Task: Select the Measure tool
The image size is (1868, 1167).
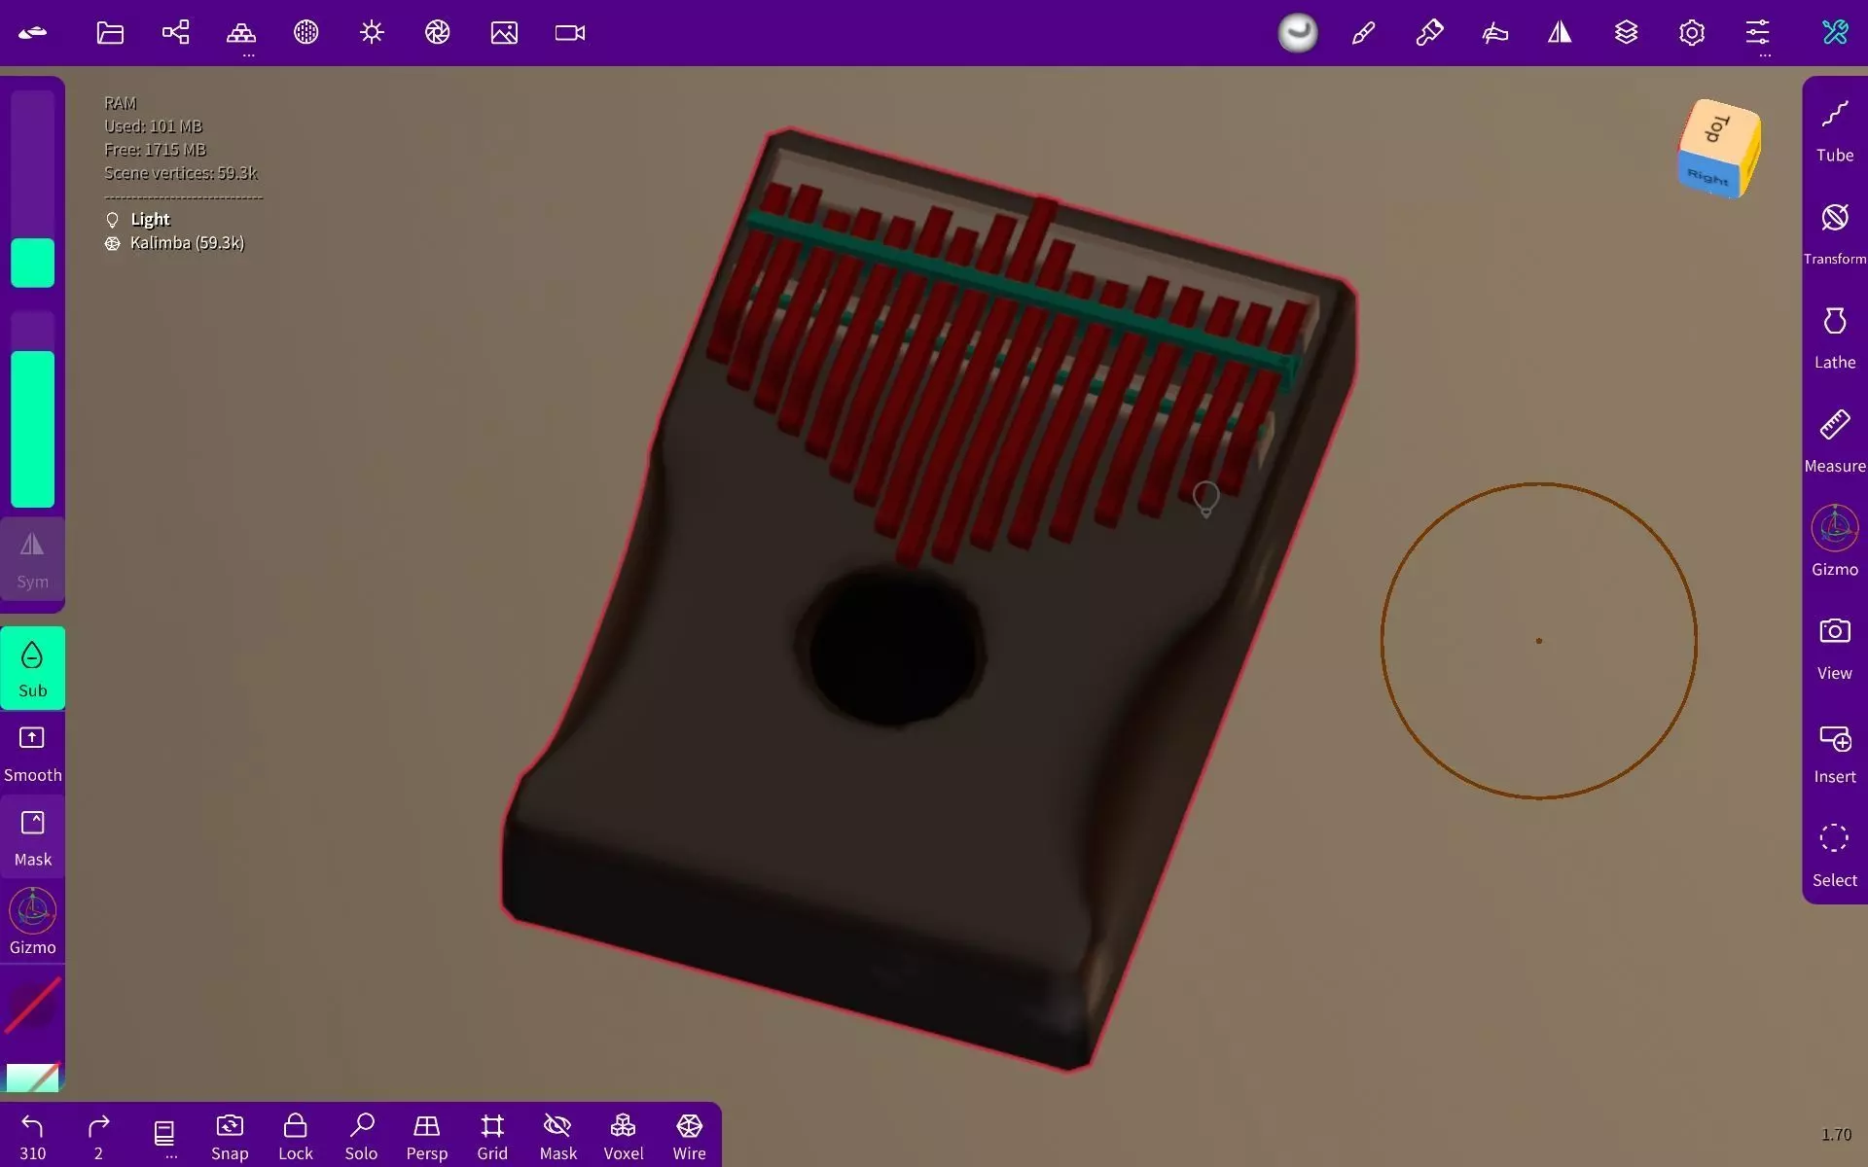Action: pos(1835,442)
